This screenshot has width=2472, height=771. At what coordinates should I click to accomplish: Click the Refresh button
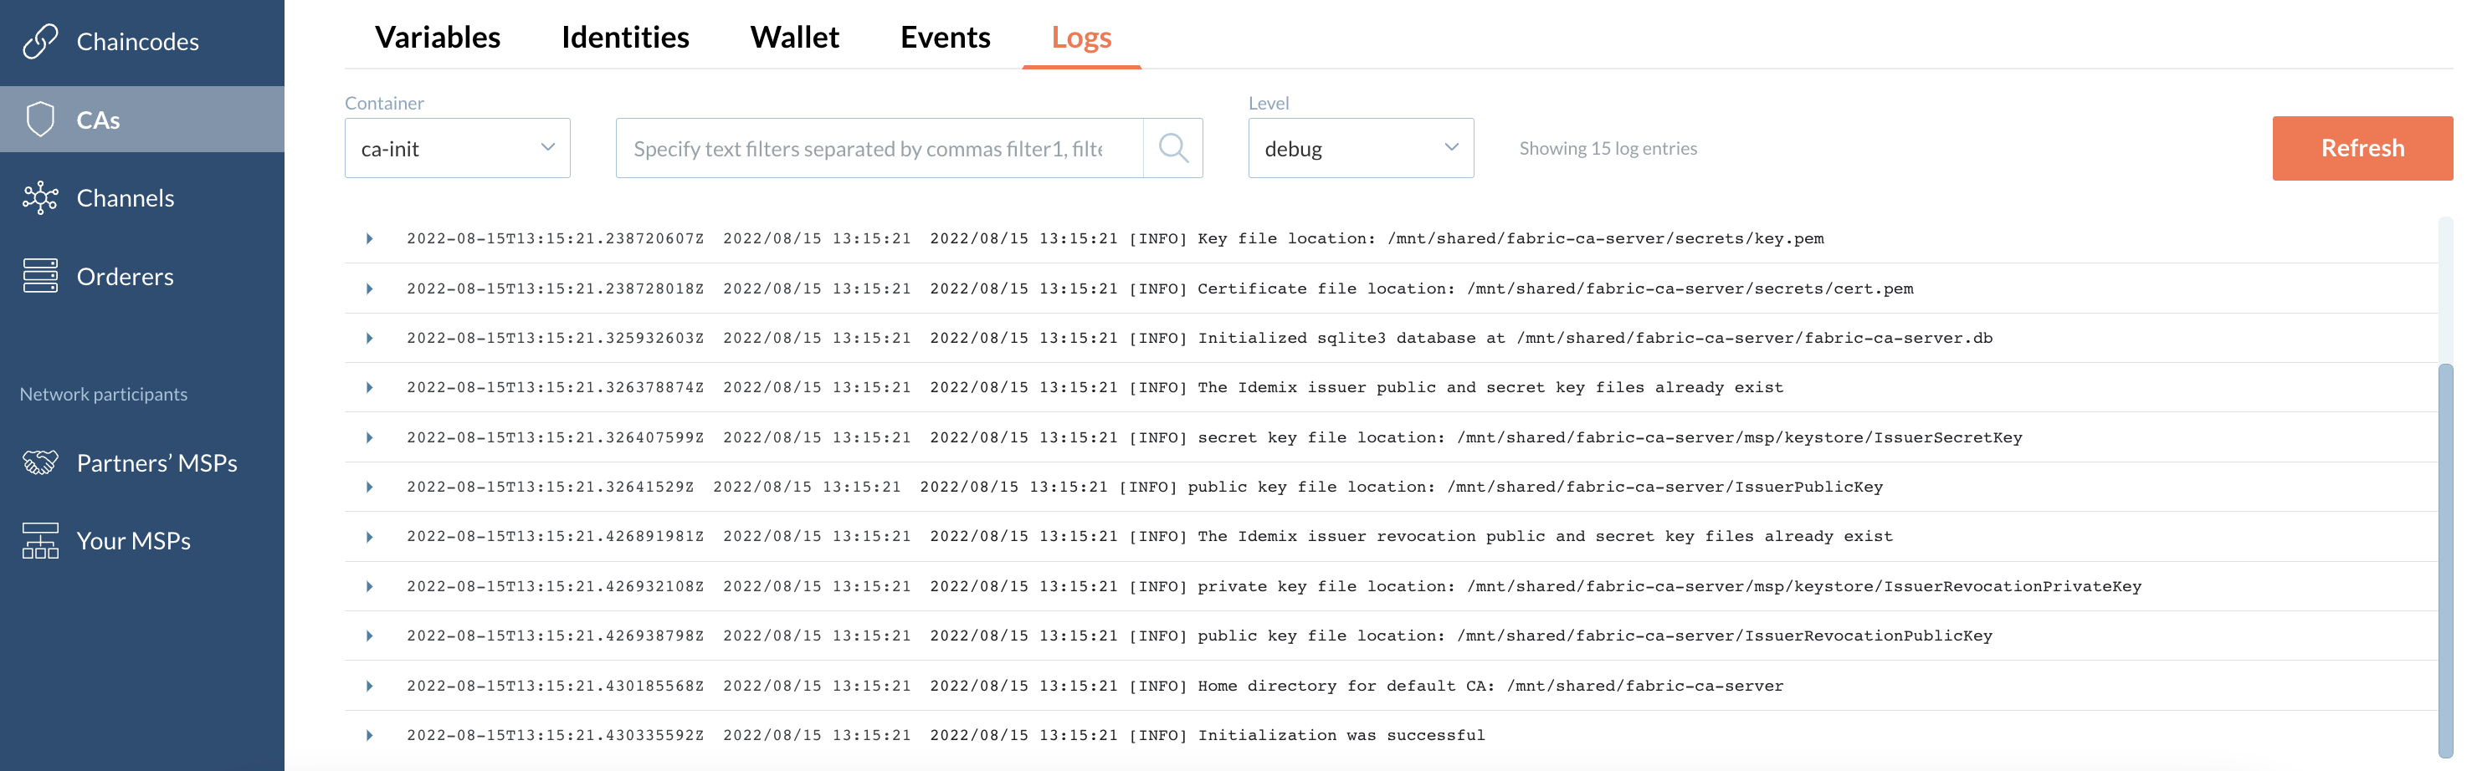tap(2362, 148)
